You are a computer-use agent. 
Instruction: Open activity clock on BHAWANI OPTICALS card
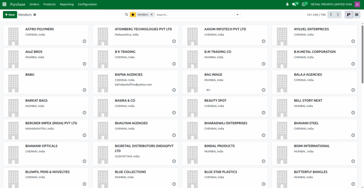(x=85, y=161)
